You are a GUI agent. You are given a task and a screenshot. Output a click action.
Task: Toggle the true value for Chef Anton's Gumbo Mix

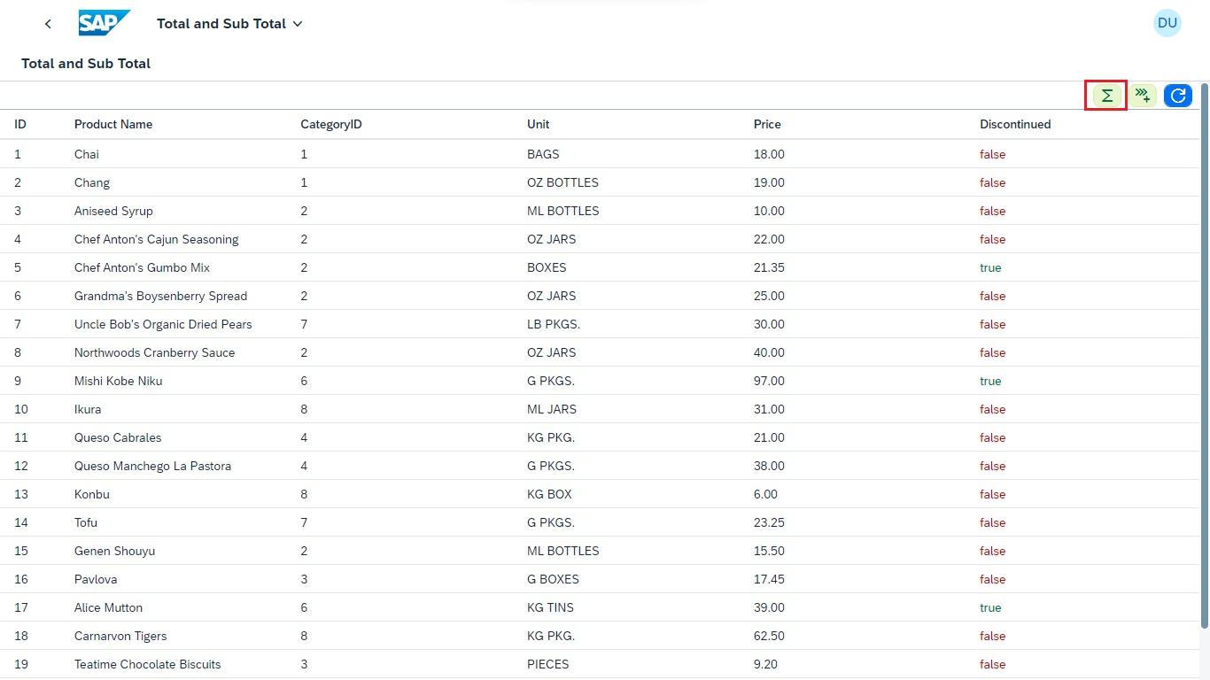click(990, 267)
